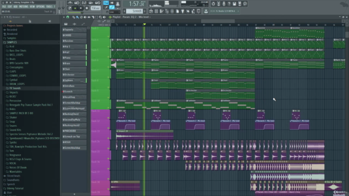Screen dimensions: 349x196
Task: Open the VIEW menu
Action: 32,7
